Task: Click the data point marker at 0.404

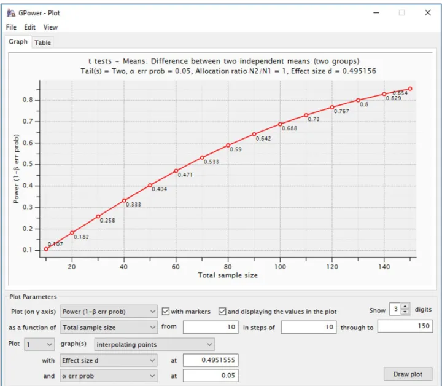Action: click(x=150, y=186)
